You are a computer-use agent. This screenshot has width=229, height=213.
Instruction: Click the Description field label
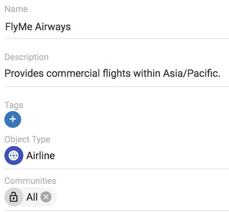click(26, 57)
